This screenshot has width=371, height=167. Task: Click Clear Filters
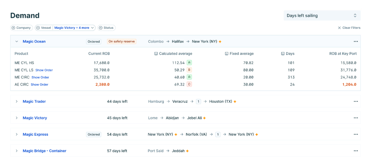(x=349, y=28)
